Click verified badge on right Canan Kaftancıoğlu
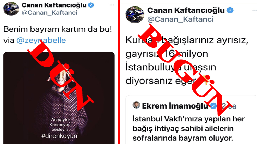The width and height of the screenshot is (257, 144). click(230, 10)
